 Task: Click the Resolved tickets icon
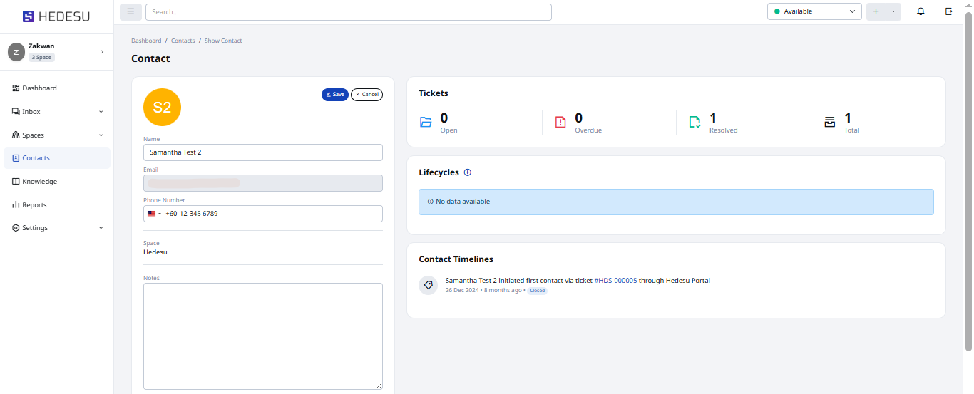[x=694, y=122]
